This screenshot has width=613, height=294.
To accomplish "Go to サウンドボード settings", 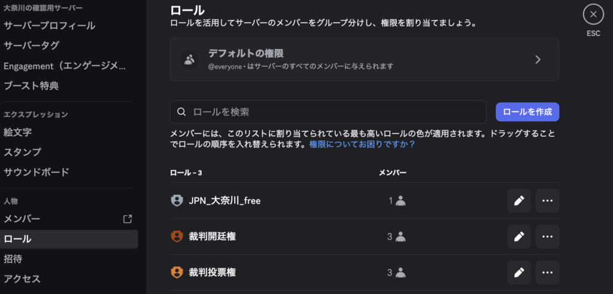I will (x=37, y=172).
